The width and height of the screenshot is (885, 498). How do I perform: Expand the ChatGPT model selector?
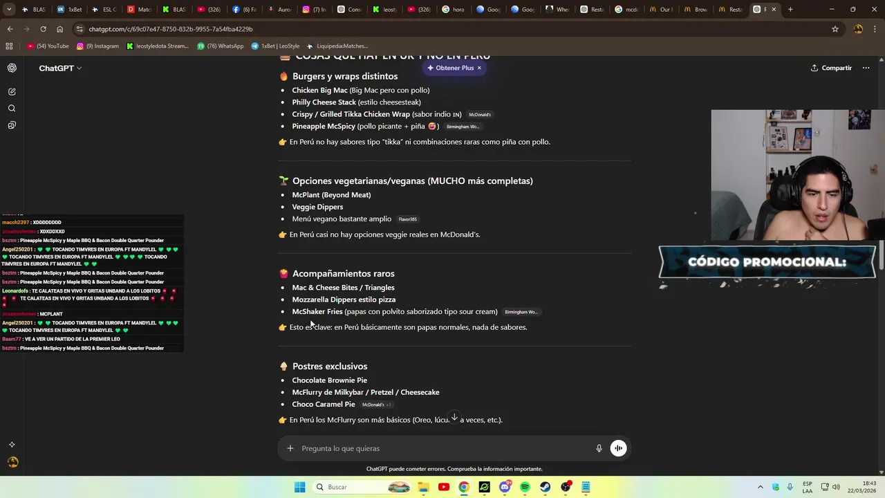60,68
